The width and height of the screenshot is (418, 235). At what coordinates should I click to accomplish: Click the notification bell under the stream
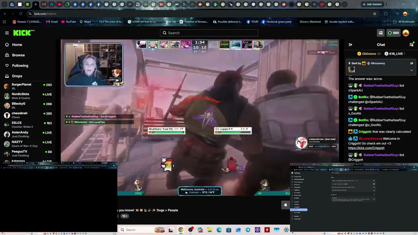[x=285, y=205]
